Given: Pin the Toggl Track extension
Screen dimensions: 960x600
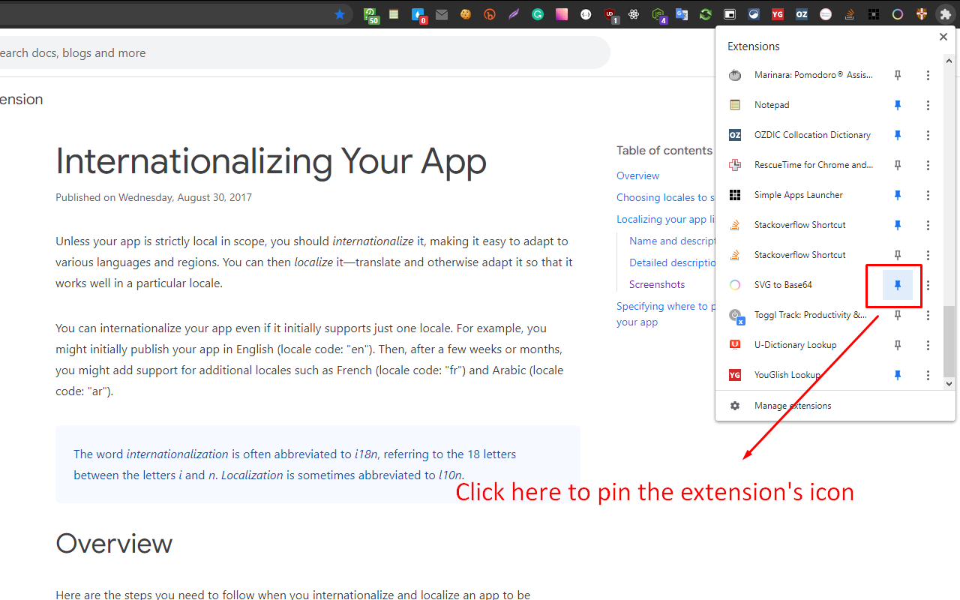Looking at the screenshot, I should coord(898,315).
